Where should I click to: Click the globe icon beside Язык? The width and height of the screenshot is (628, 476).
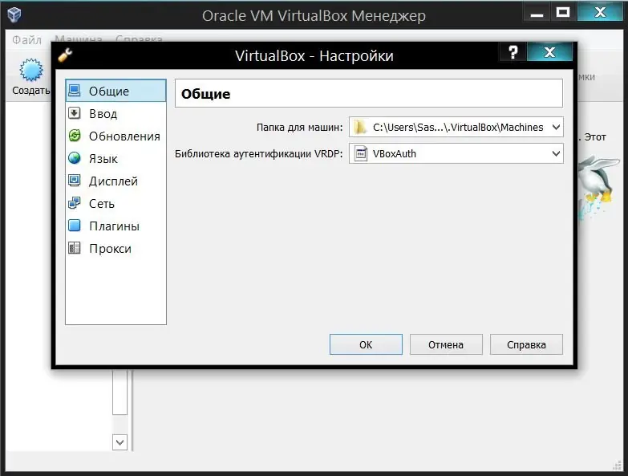tap(75, 158)
